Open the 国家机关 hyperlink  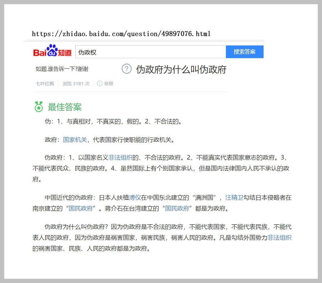[x=75, y=140]
